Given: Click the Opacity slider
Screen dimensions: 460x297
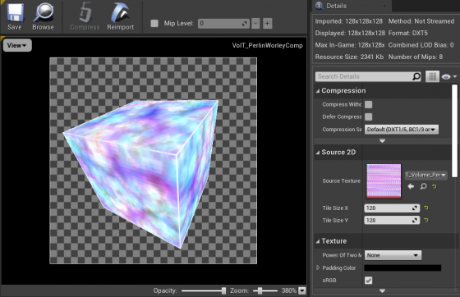Looking at the screenshot, I should pyautogui.click(x=204, y=290).
